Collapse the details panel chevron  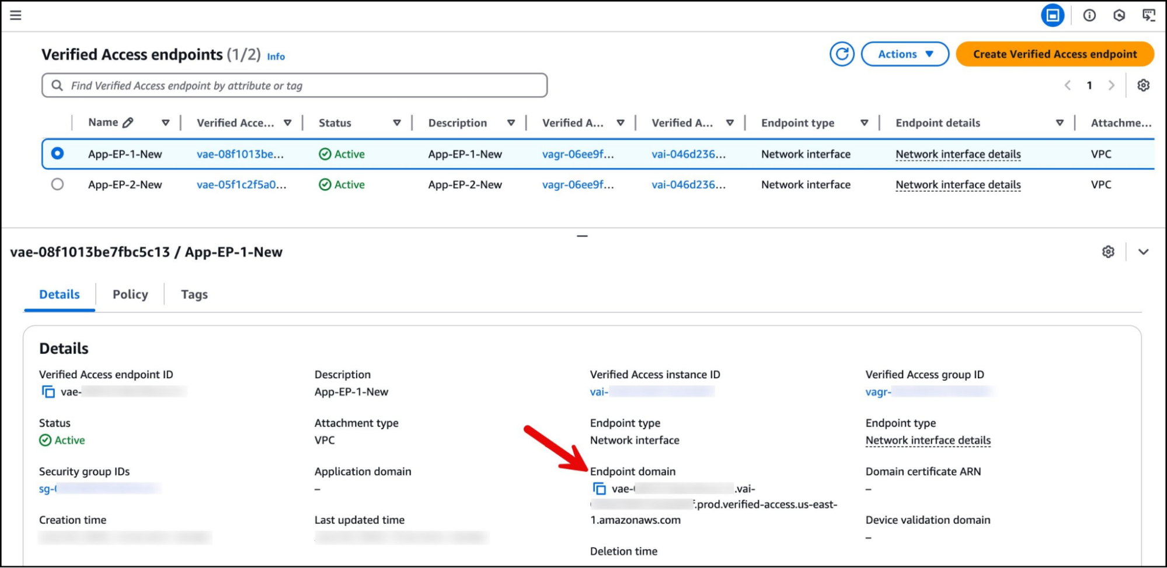(x=1143, y=252)
